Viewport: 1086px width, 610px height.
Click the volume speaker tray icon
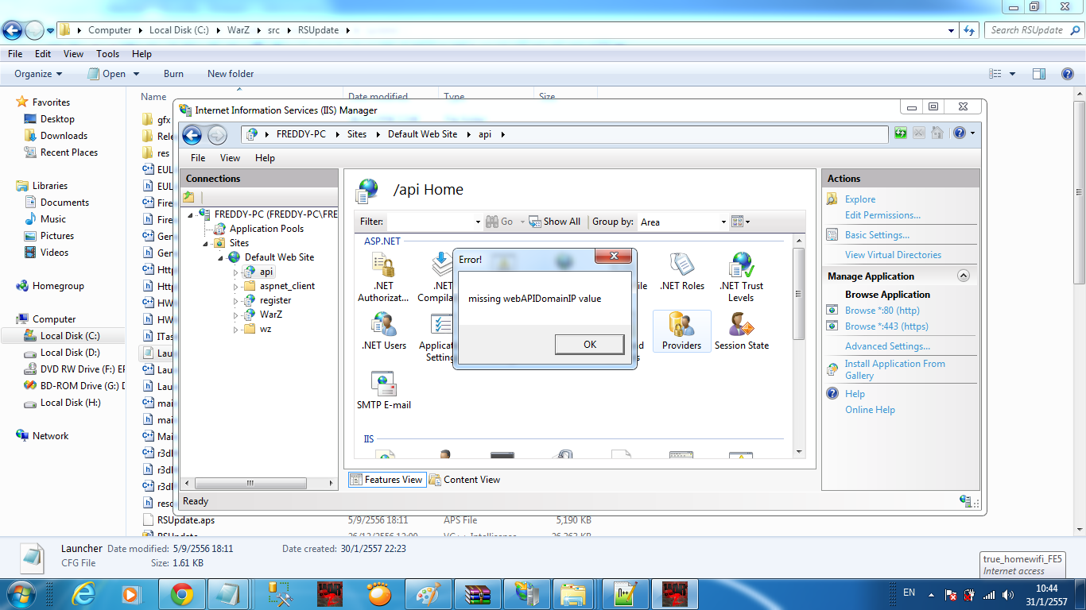coord(1008,595)
